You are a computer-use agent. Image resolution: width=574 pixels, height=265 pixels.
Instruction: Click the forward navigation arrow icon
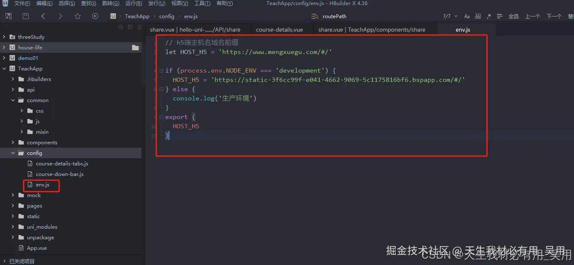click(60, 16)
